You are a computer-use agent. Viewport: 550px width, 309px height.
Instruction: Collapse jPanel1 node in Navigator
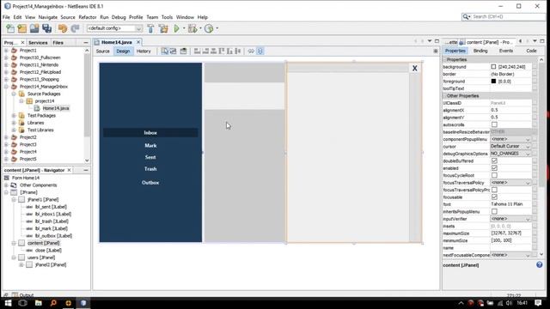click(14, 199)
